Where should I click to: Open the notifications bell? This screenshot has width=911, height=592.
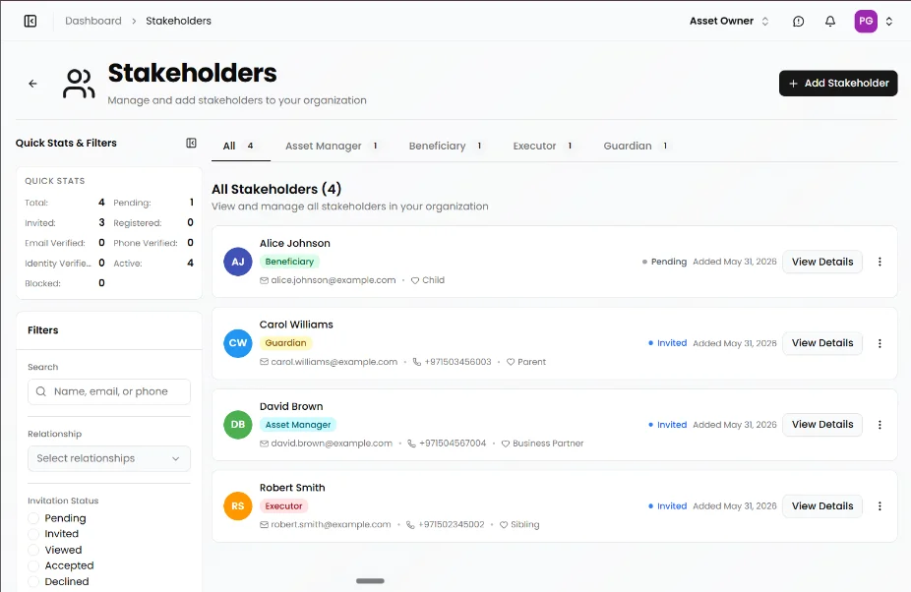830,21
